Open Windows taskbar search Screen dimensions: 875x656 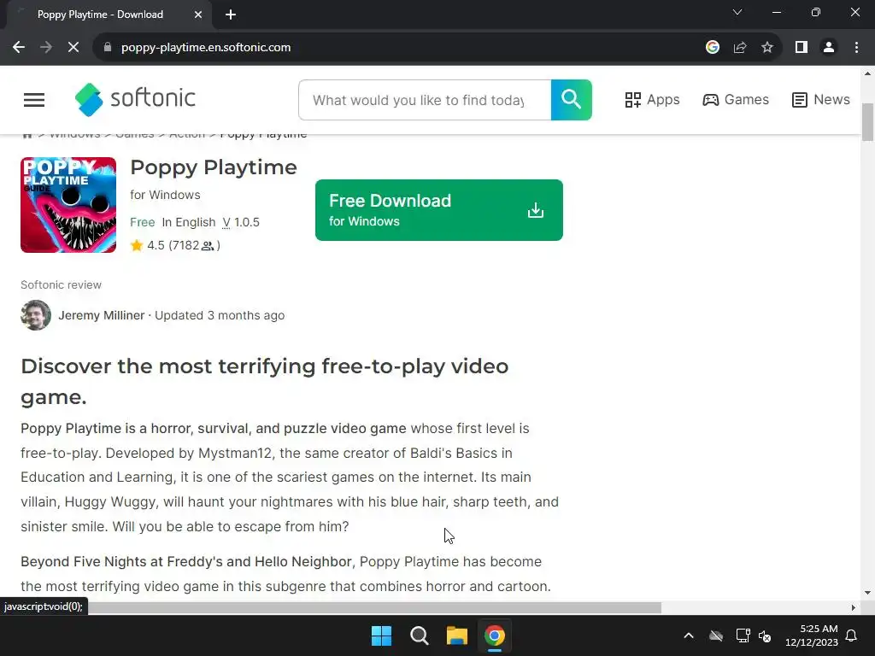pos(419,635)
